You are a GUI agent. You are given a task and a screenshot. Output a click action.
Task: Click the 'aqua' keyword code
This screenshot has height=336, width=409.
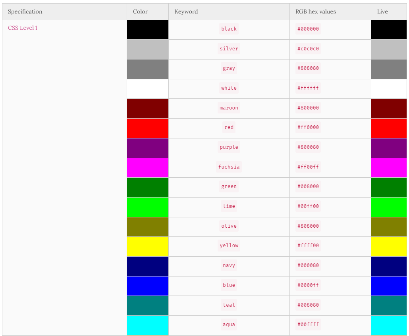pyautogui.click(x=229, y=324)
